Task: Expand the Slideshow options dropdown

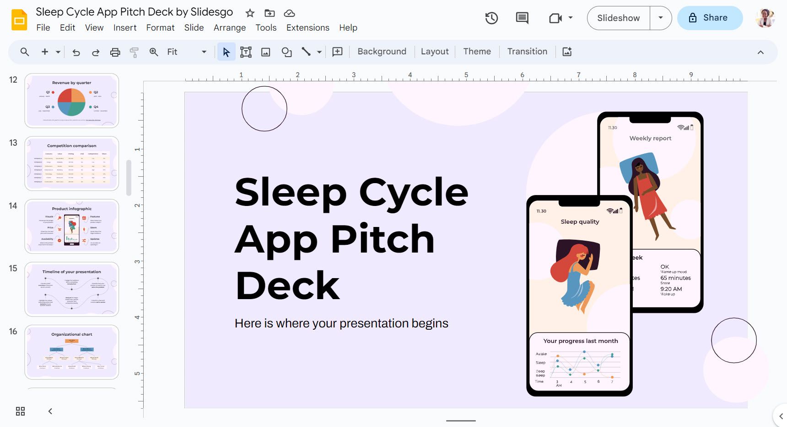Action: pyautogui.click(x=660, y=18)
